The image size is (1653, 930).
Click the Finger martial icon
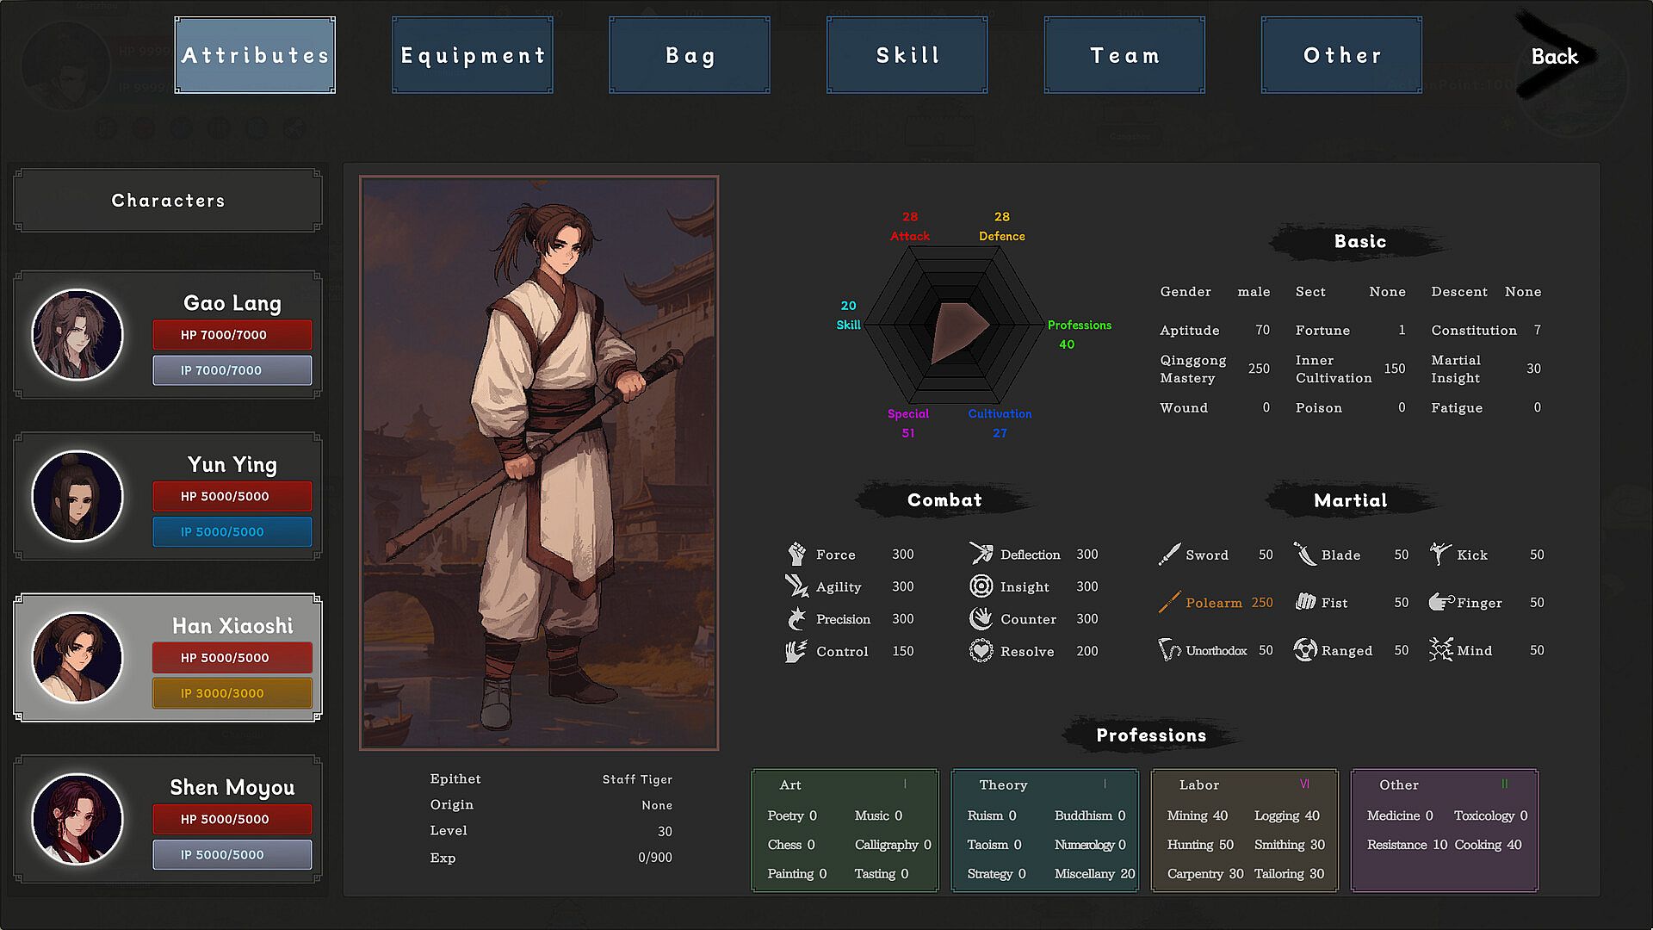click(1440, 602)
